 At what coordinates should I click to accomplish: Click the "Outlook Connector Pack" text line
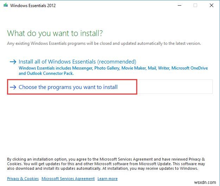point(46,73)
